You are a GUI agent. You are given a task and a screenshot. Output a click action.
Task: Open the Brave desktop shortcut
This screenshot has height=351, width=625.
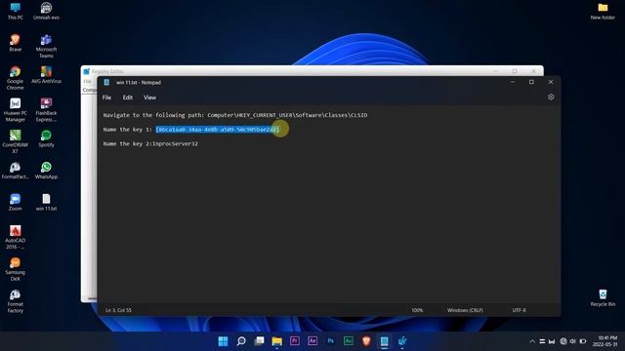pyautogui.click(x=16, y=43)
